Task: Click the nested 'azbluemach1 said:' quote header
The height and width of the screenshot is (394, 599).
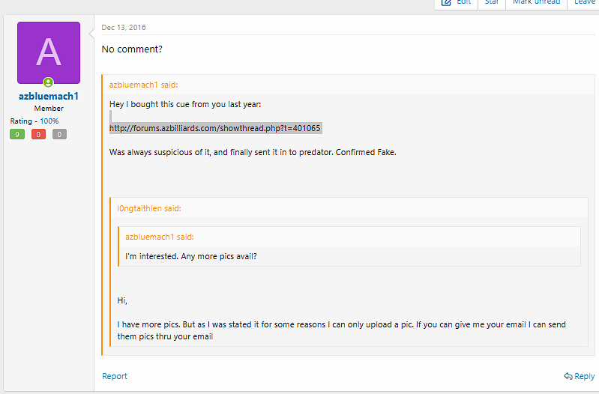Action: click(160, 237)
